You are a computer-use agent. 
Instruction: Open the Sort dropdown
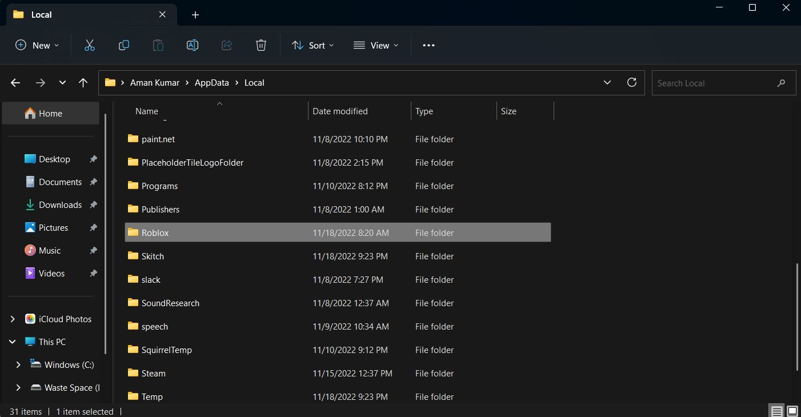pyautogui.click(x=313, y=45)
